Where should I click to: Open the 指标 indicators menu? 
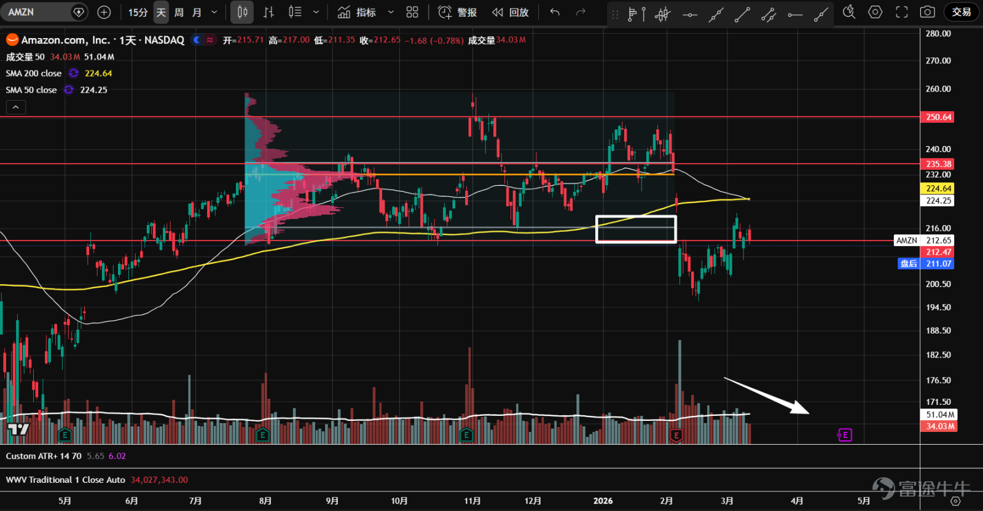pyautogui.click(x=358, y=12)
